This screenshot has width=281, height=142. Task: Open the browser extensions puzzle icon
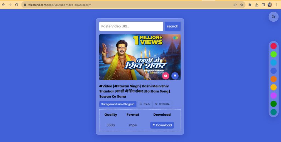click(250, 5)
